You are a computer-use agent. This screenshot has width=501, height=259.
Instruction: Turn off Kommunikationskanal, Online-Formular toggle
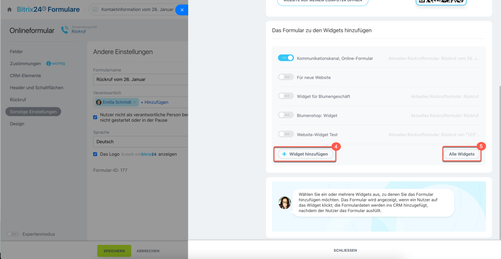click(286, 58)
